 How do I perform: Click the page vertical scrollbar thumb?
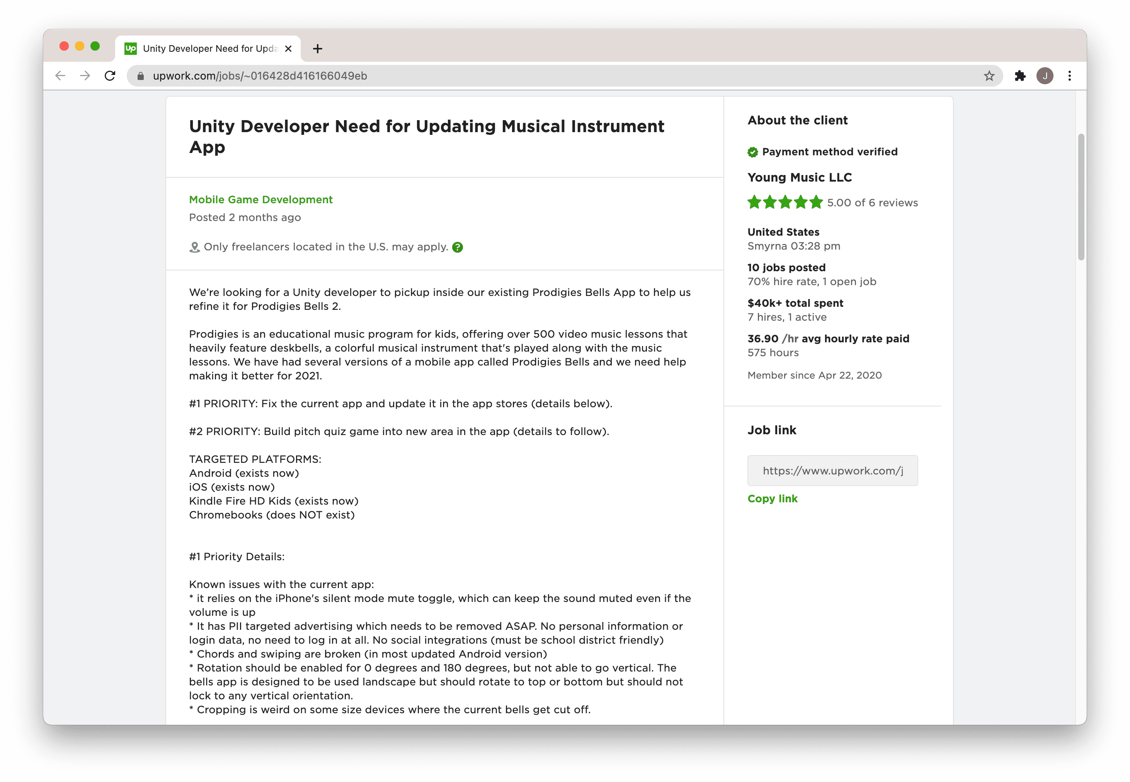point(1081,196)
